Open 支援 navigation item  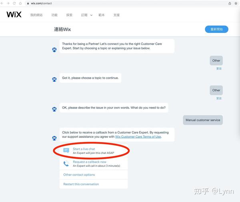click(116, 15)
